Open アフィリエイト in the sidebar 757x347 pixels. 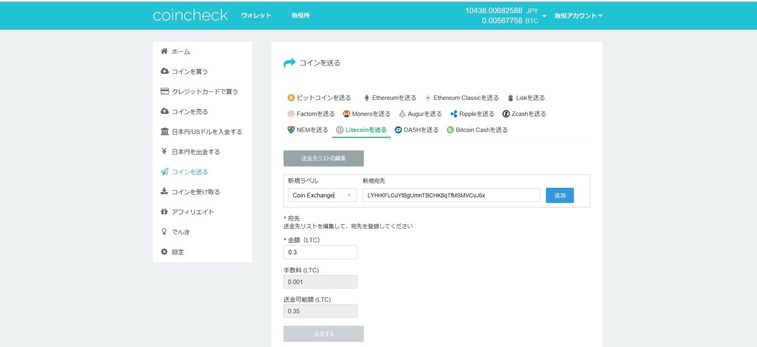pos(193,212)
